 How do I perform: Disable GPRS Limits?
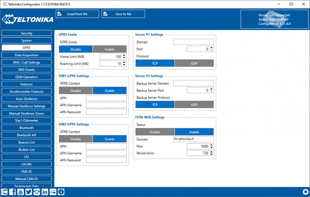click(76, 49)
